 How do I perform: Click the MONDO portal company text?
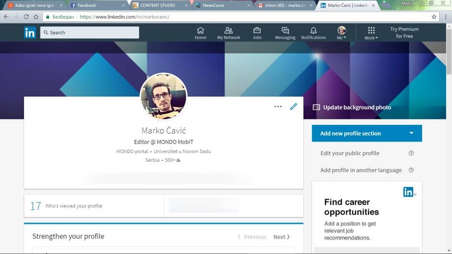[x=132, y=151]
